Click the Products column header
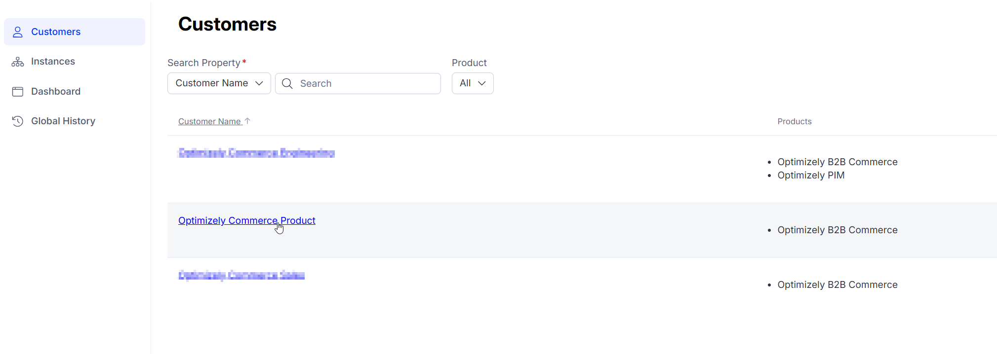Image resolution: width=997 pixels, height=354 pixels. coord(794,122)
